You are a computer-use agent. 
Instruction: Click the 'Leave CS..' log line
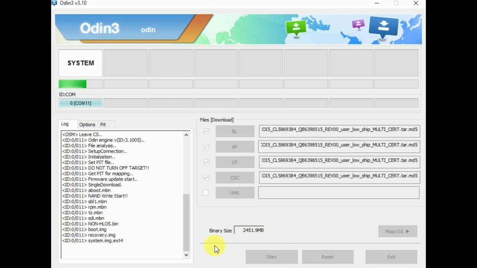click(x=82, y=134)
